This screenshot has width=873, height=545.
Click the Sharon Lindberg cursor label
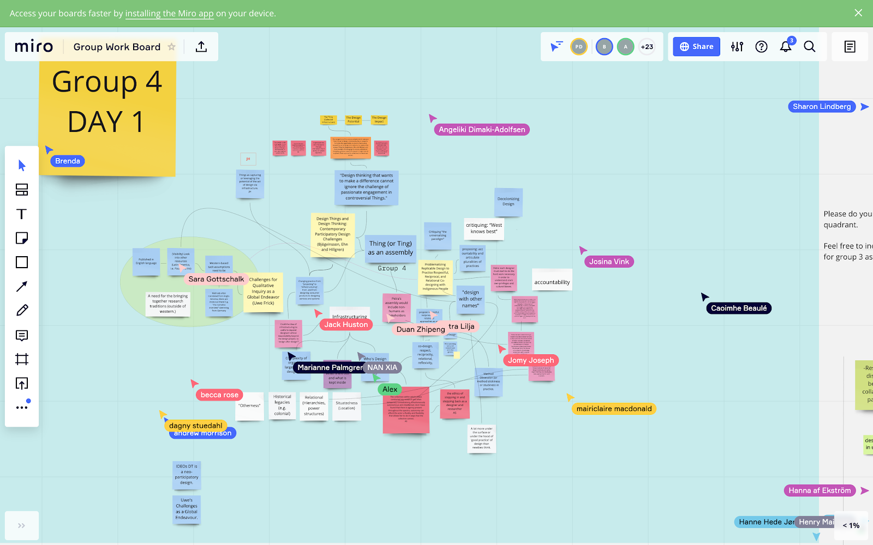click(x=822, y=107)
